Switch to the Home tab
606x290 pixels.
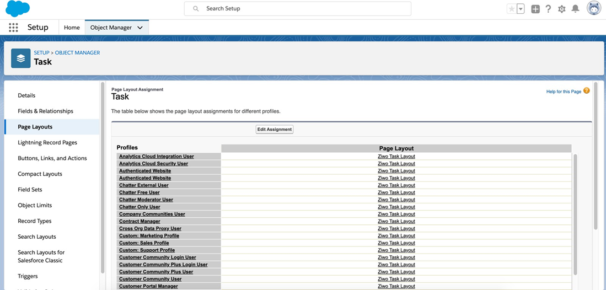click(x=72, y=28)
